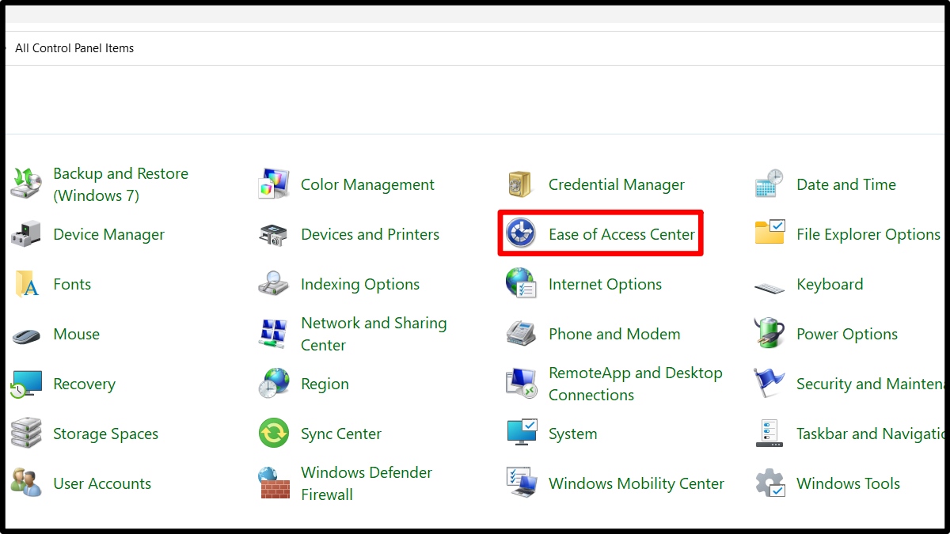This screenshot has width=950, height=534.
Task: Open the File Explorer Options link
Action: tap(868, 234)
